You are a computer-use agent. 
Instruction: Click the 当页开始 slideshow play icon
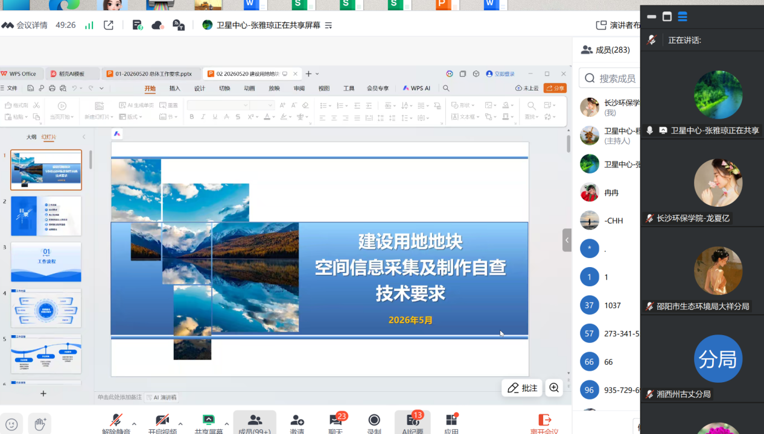pos(62,105)
